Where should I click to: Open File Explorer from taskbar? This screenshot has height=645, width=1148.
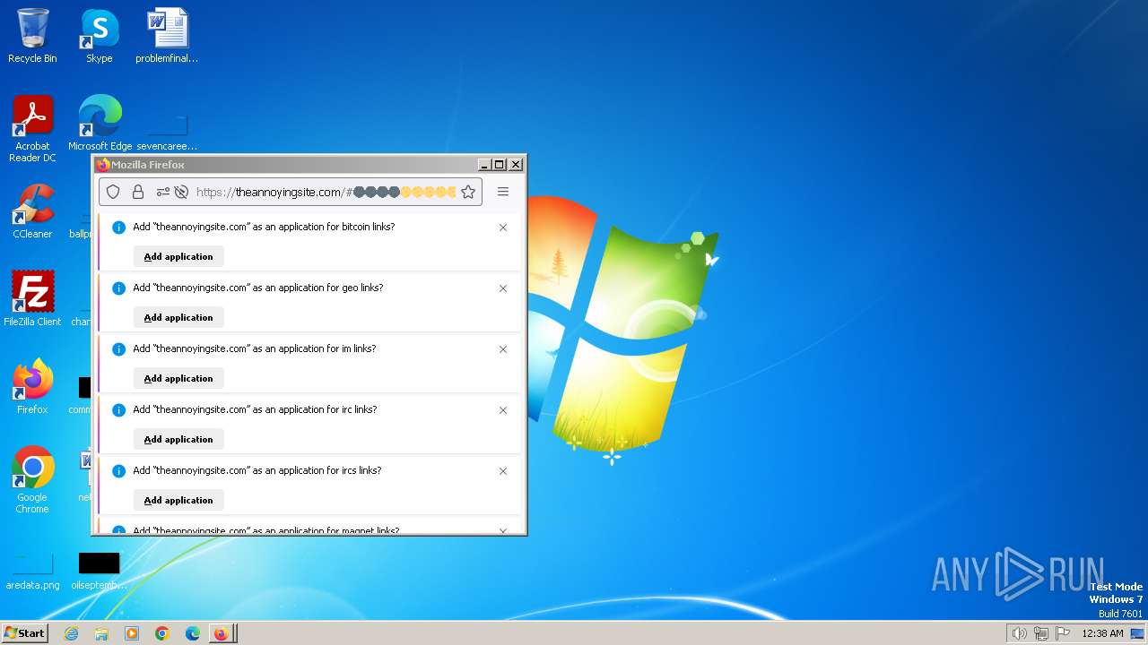click(101, 633)
